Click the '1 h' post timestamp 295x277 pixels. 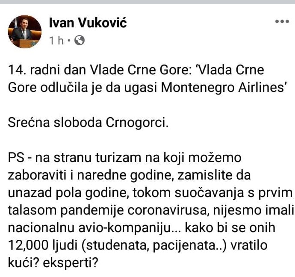[56, 41]
